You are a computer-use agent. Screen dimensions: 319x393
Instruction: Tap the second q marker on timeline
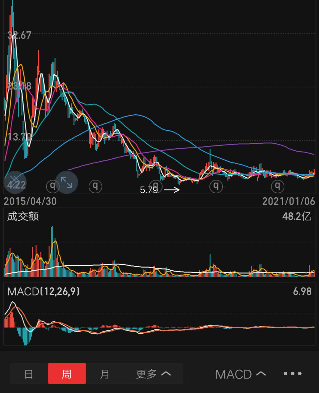(x=95, y=186)
